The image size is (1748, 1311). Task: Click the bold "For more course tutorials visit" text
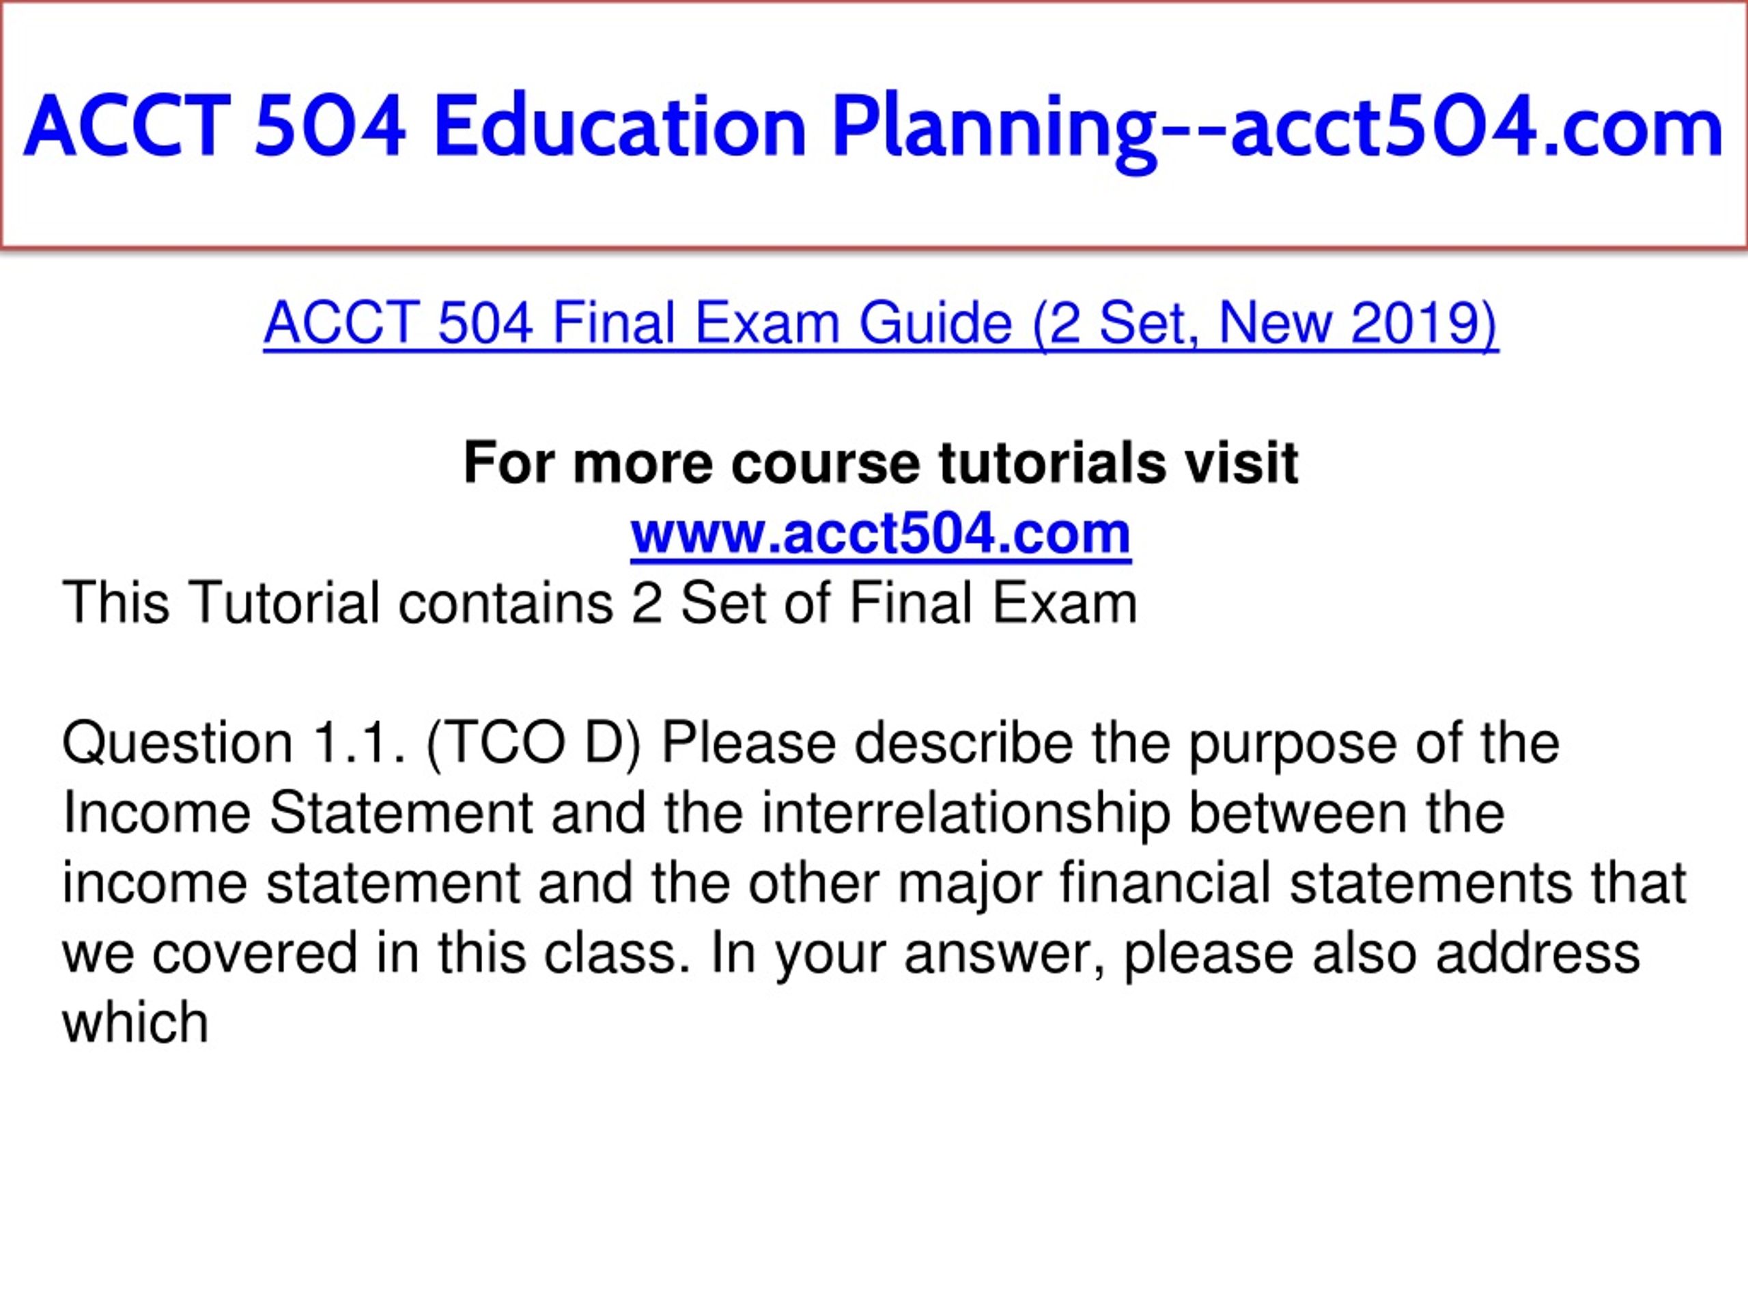click(880, 462)
